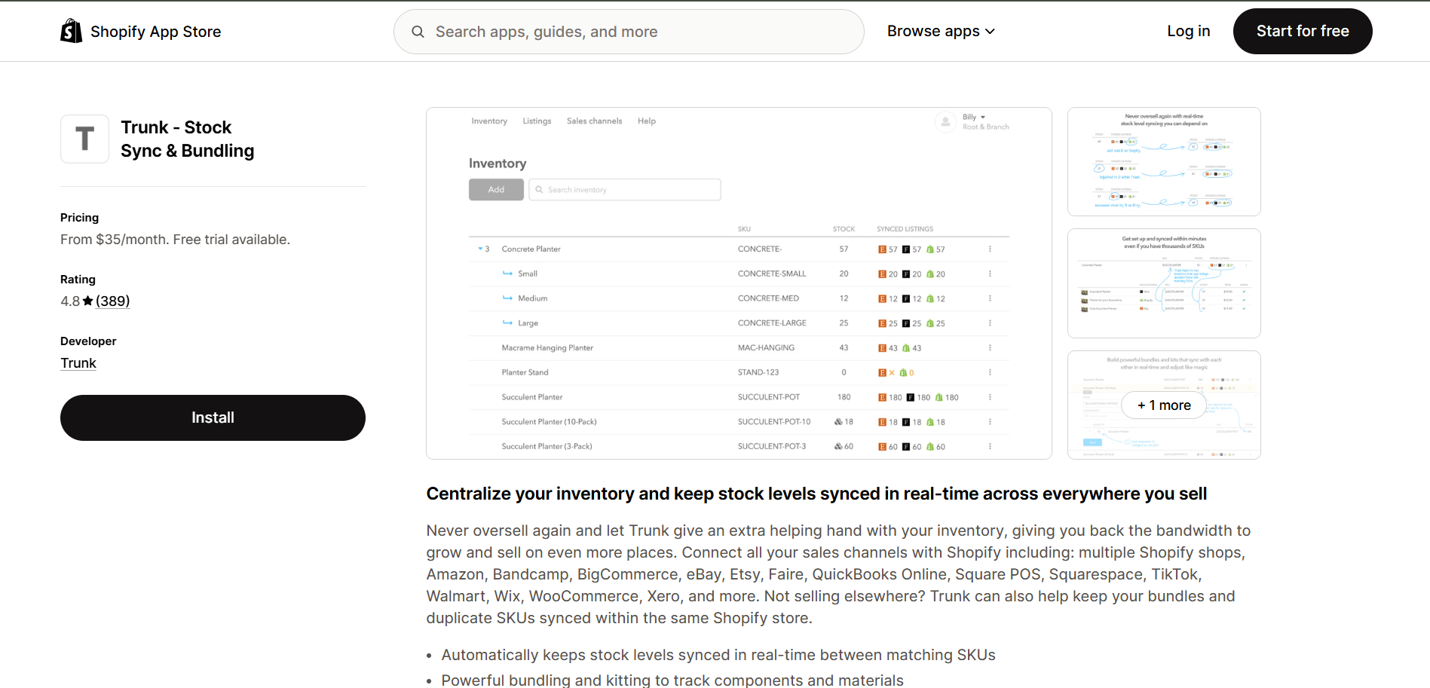Open the 389 reviews link

coord(113,301)
